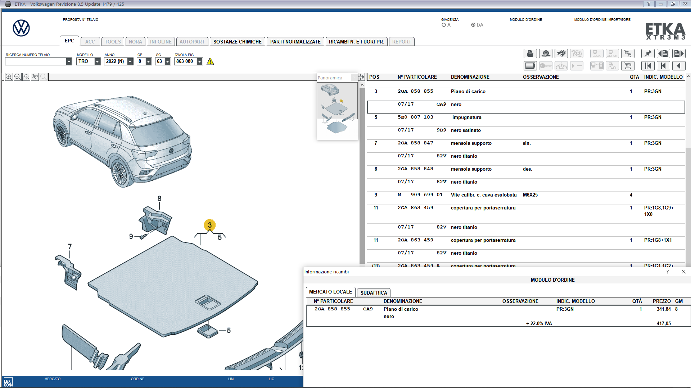Click the car document icon

(612, 66)
